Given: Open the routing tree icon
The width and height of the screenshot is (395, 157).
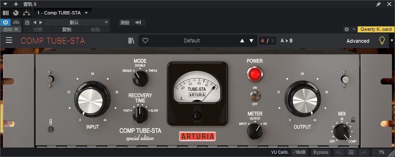Looking at the screenshot, I should (x=26, y=13).
